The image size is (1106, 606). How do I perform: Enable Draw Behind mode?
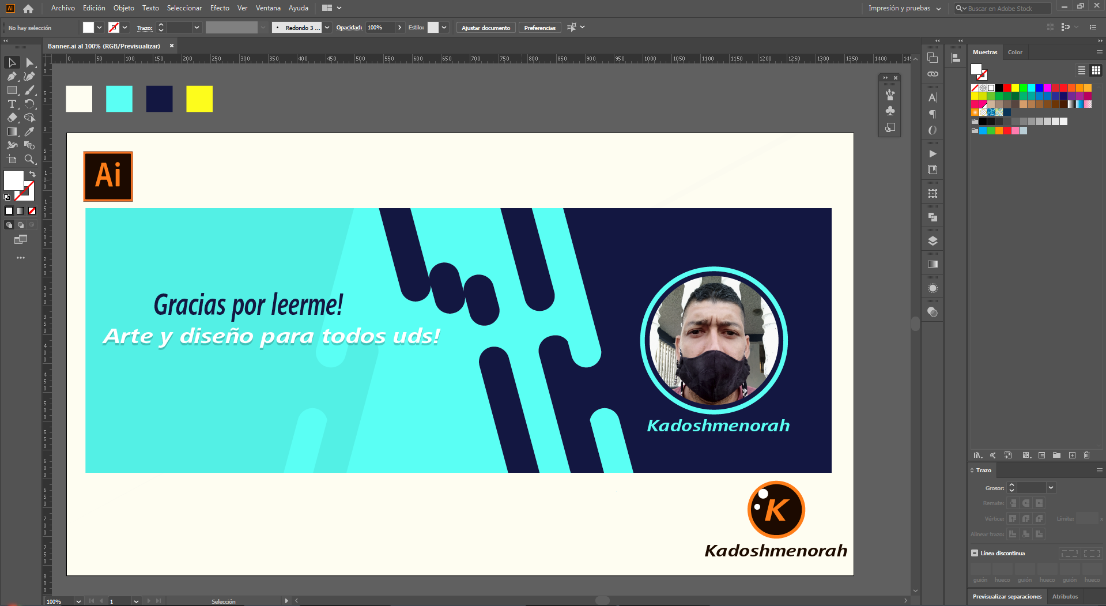tap(21, 225)
